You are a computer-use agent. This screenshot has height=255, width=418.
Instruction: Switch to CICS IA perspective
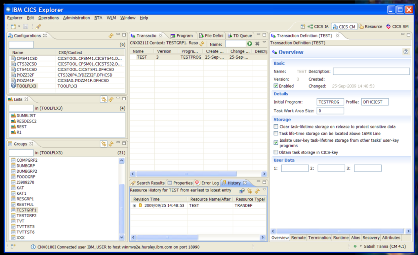click(x=318, y=26)
